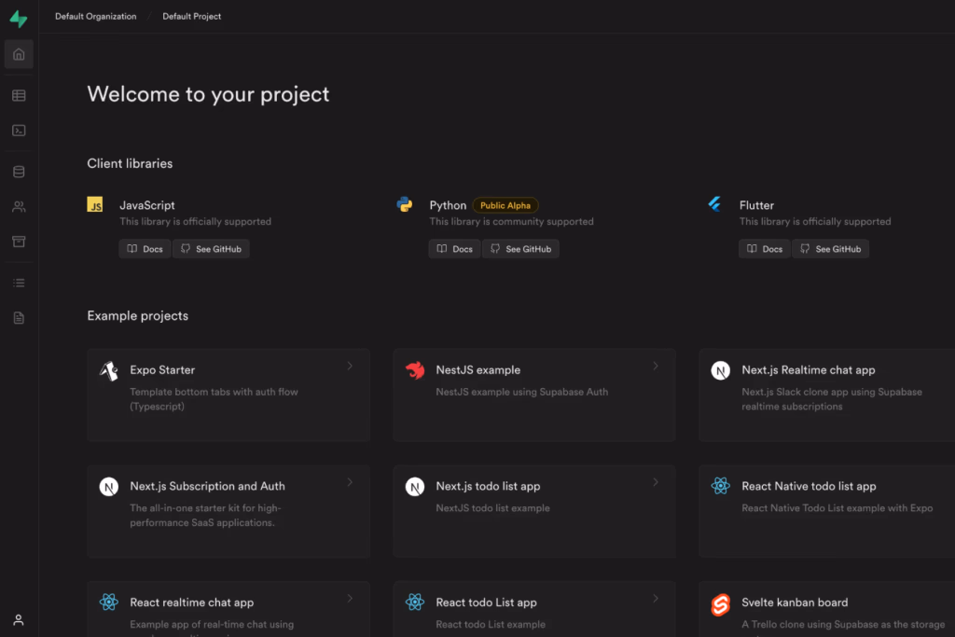Click the Next.js Realtime chat app logo
This screenshot has width=955, height=637.
point(721,370)
